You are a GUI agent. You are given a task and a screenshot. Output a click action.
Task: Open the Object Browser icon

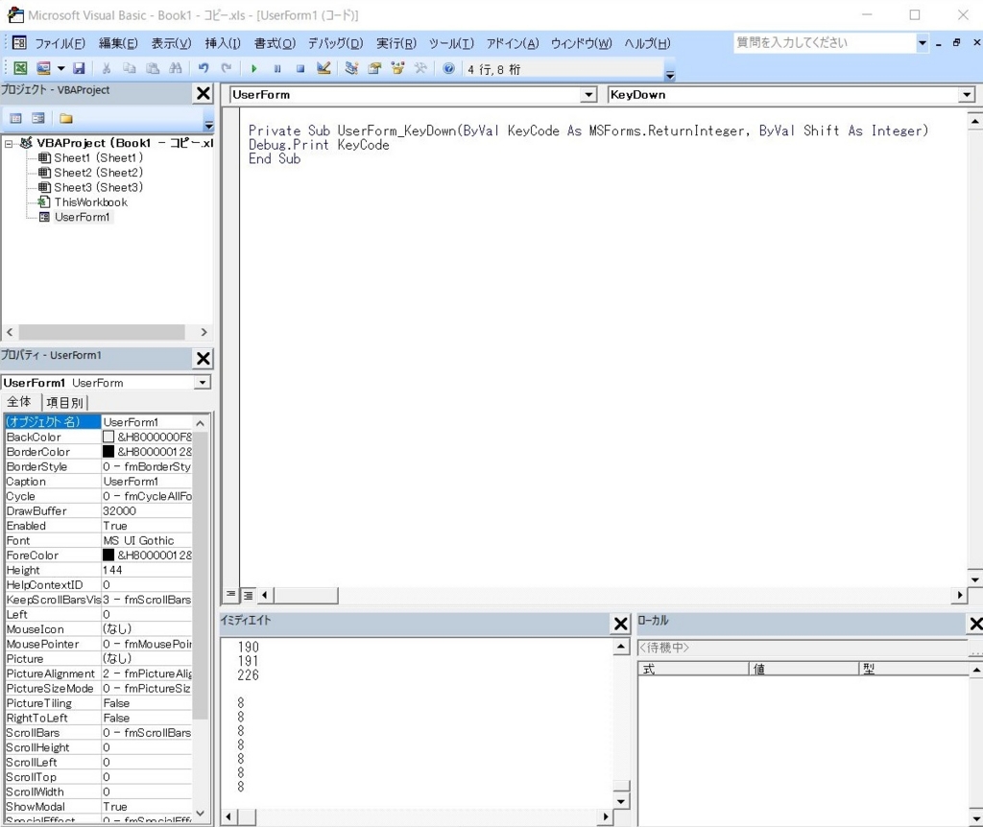click(x=396, y=67)
